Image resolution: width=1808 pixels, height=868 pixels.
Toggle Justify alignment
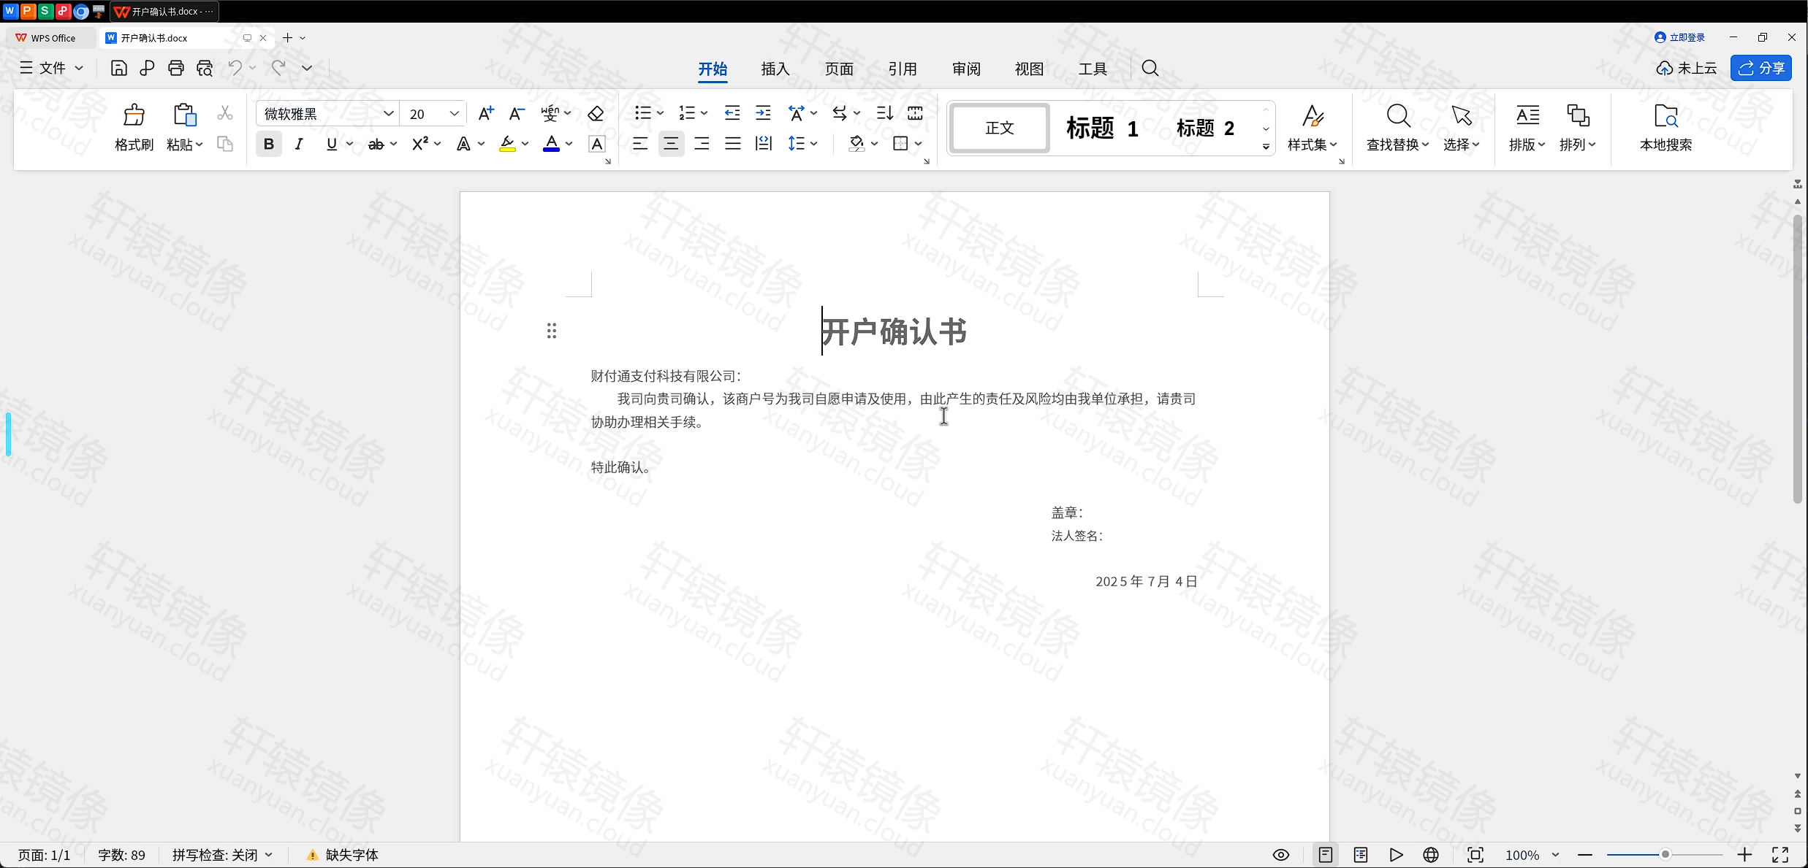pos(732,144)
